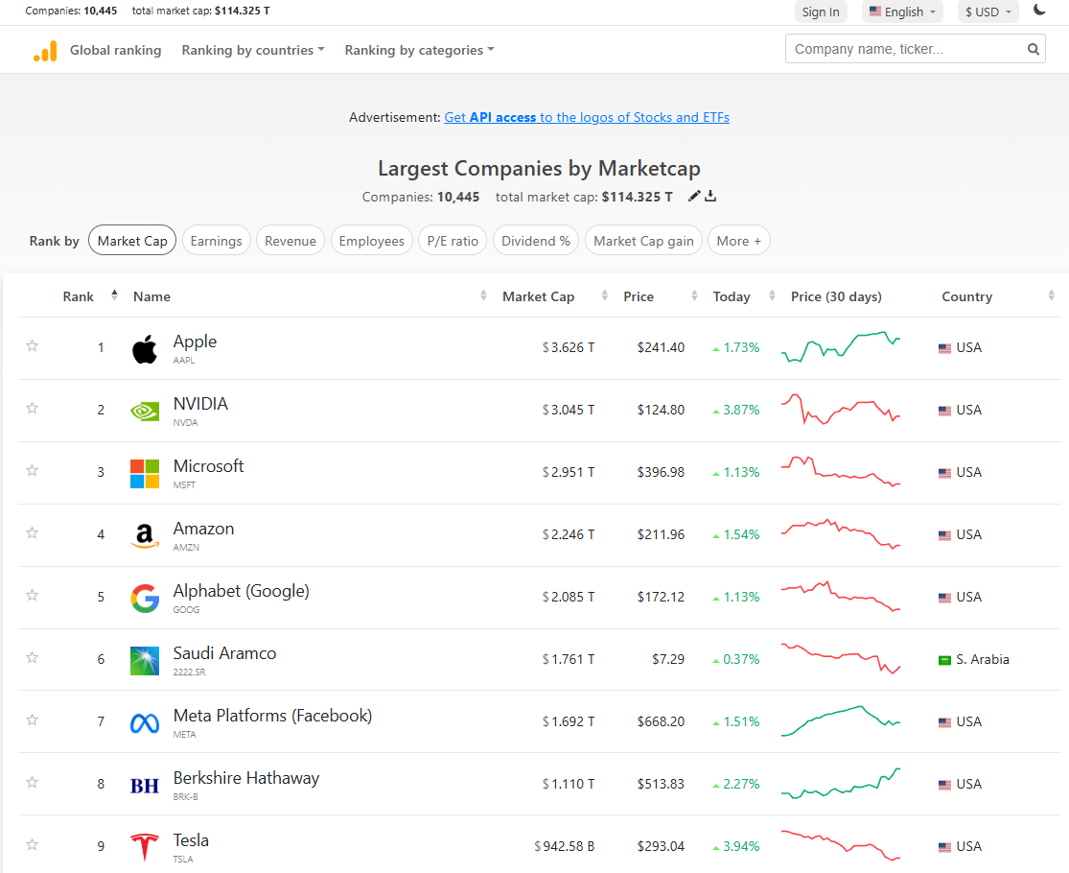Expand Ranking by countries menu
Viewport: 1069px width, 873px height.
pos(253,50)
